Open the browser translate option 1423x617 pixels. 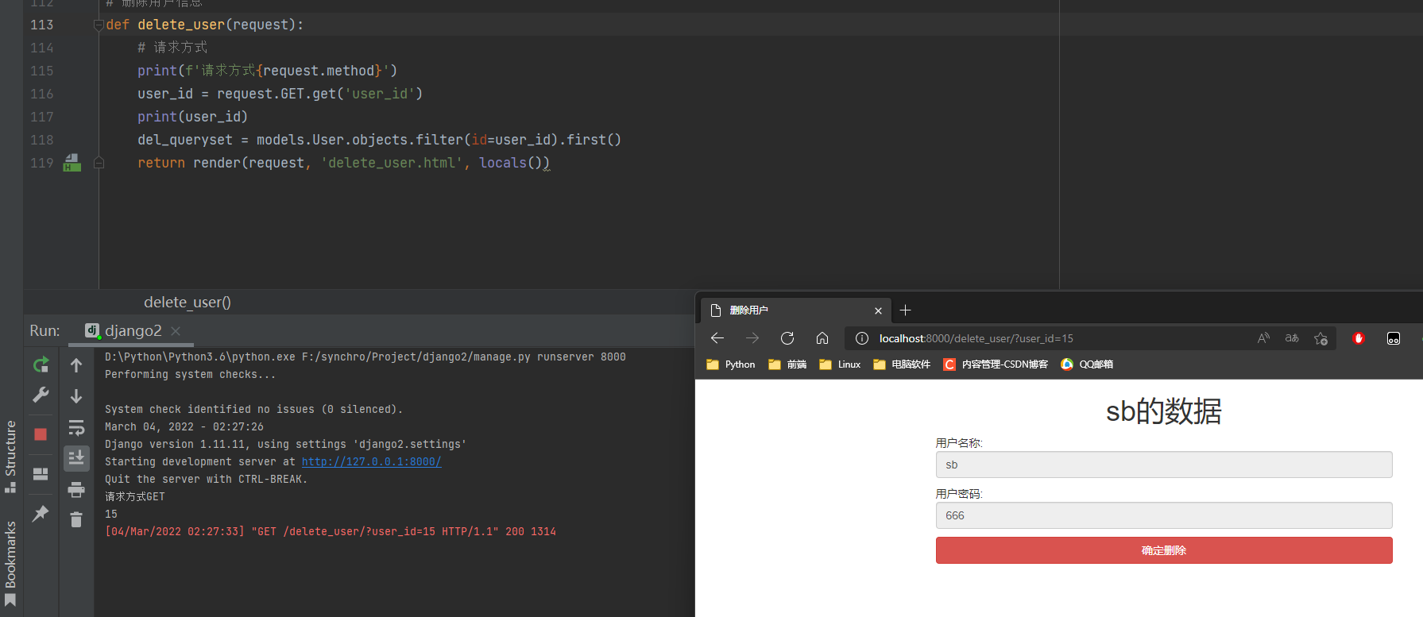point(1292,338)
